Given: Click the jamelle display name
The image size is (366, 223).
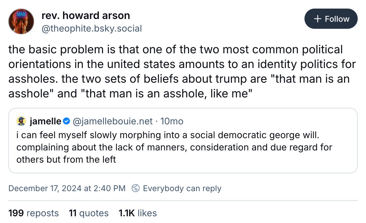Looking at the screenshot, I should click(46, 121).
